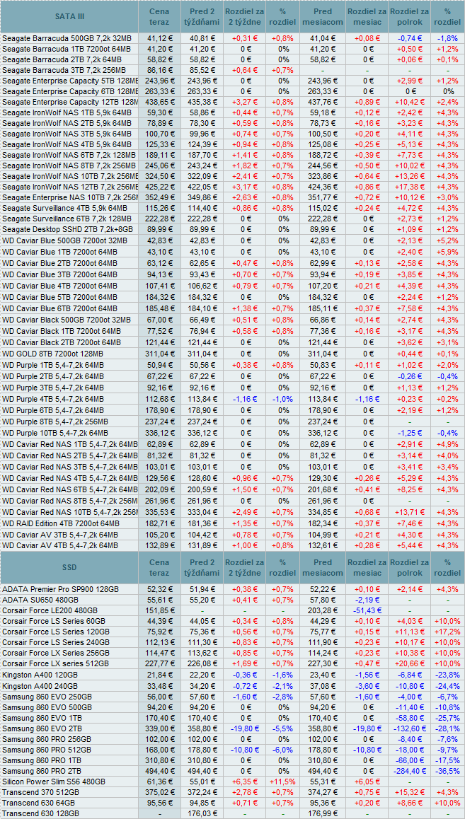Select 182,71 € price of WD RAID Edition 4TB

(x=159, y=523)
